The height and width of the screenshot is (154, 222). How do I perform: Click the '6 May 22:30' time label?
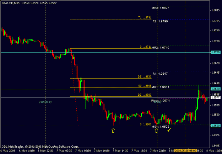pyautogui.click(x=45, y=150)
